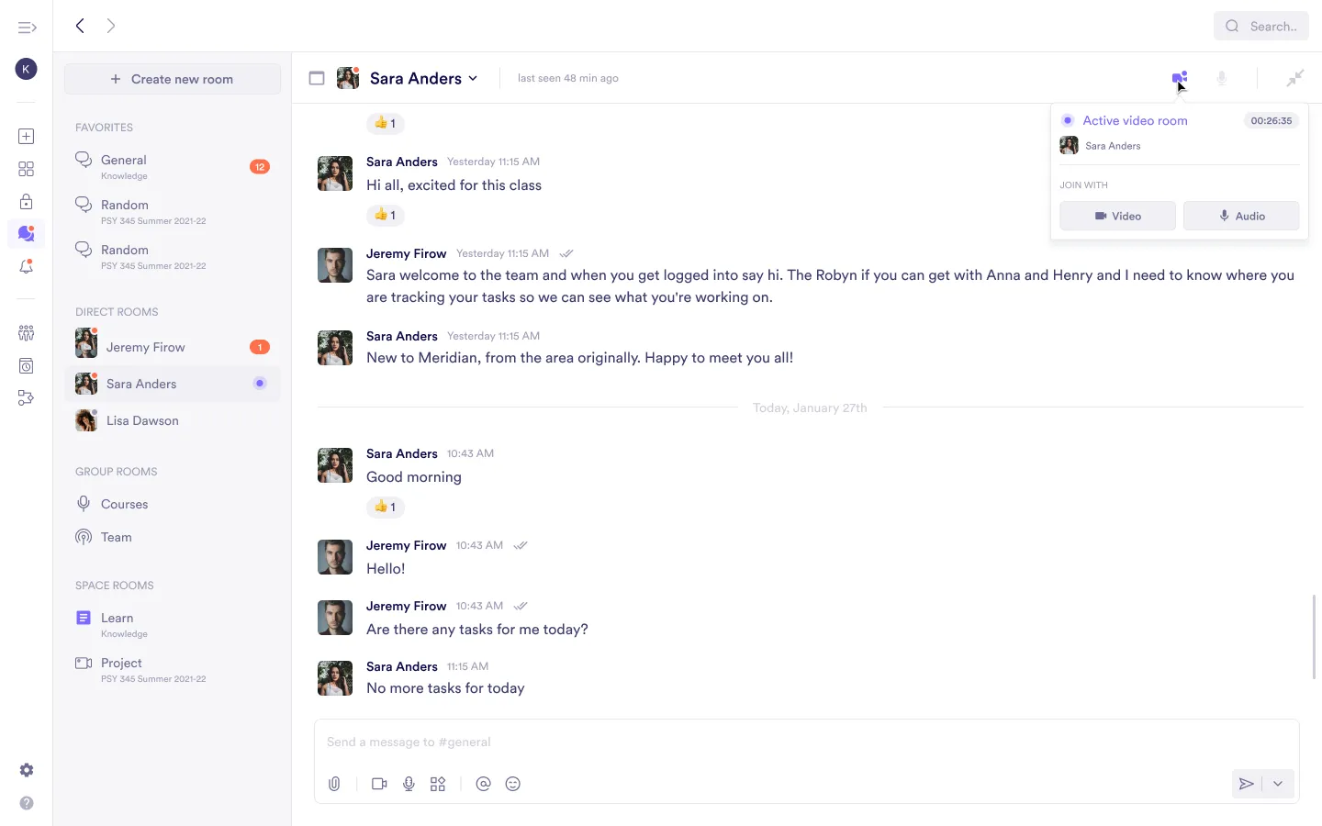
Task: Join the video room with Video
Action: tap(1117, 216)
